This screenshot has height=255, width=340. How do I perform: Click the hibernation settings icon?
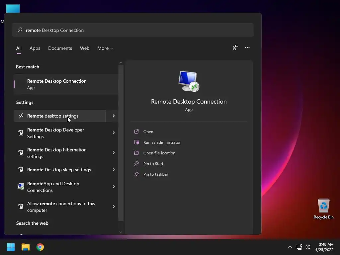(x=21, y=153)
